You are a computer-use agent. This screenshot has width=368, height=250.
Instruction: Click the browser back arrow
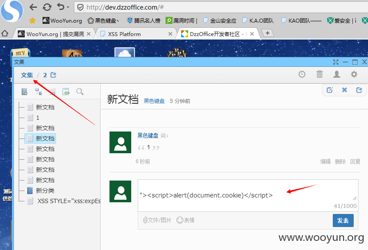(x=33, y=7)
